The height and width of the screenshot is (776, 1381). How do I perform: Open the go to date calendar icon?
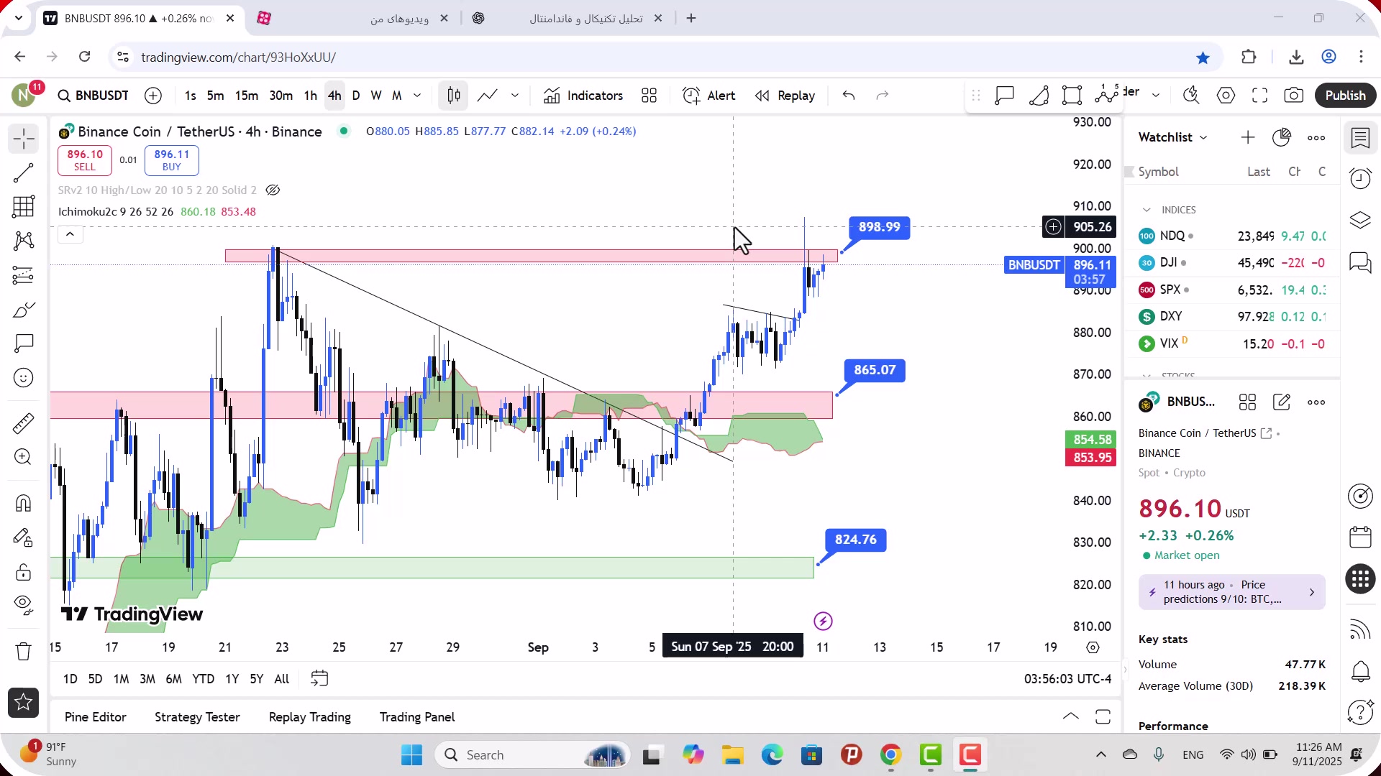pyautogui.click(x=319, y=679)
